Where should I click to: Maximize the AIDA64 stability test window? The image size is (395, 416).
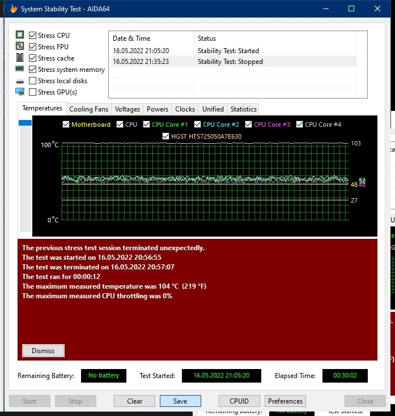coord(351,8)
